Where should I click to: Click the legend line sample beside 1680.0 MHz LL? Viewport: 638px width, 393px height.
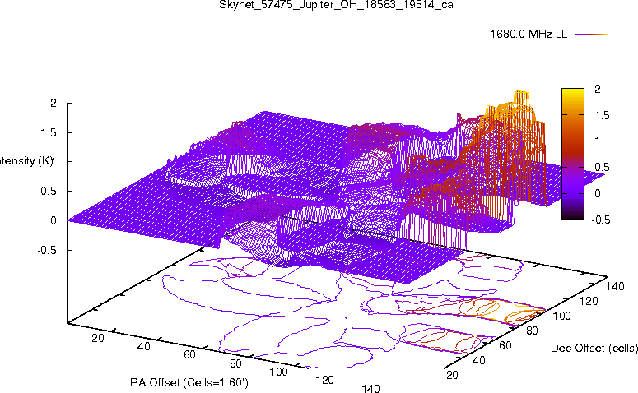pyautogui.click(x=592, y=35)
